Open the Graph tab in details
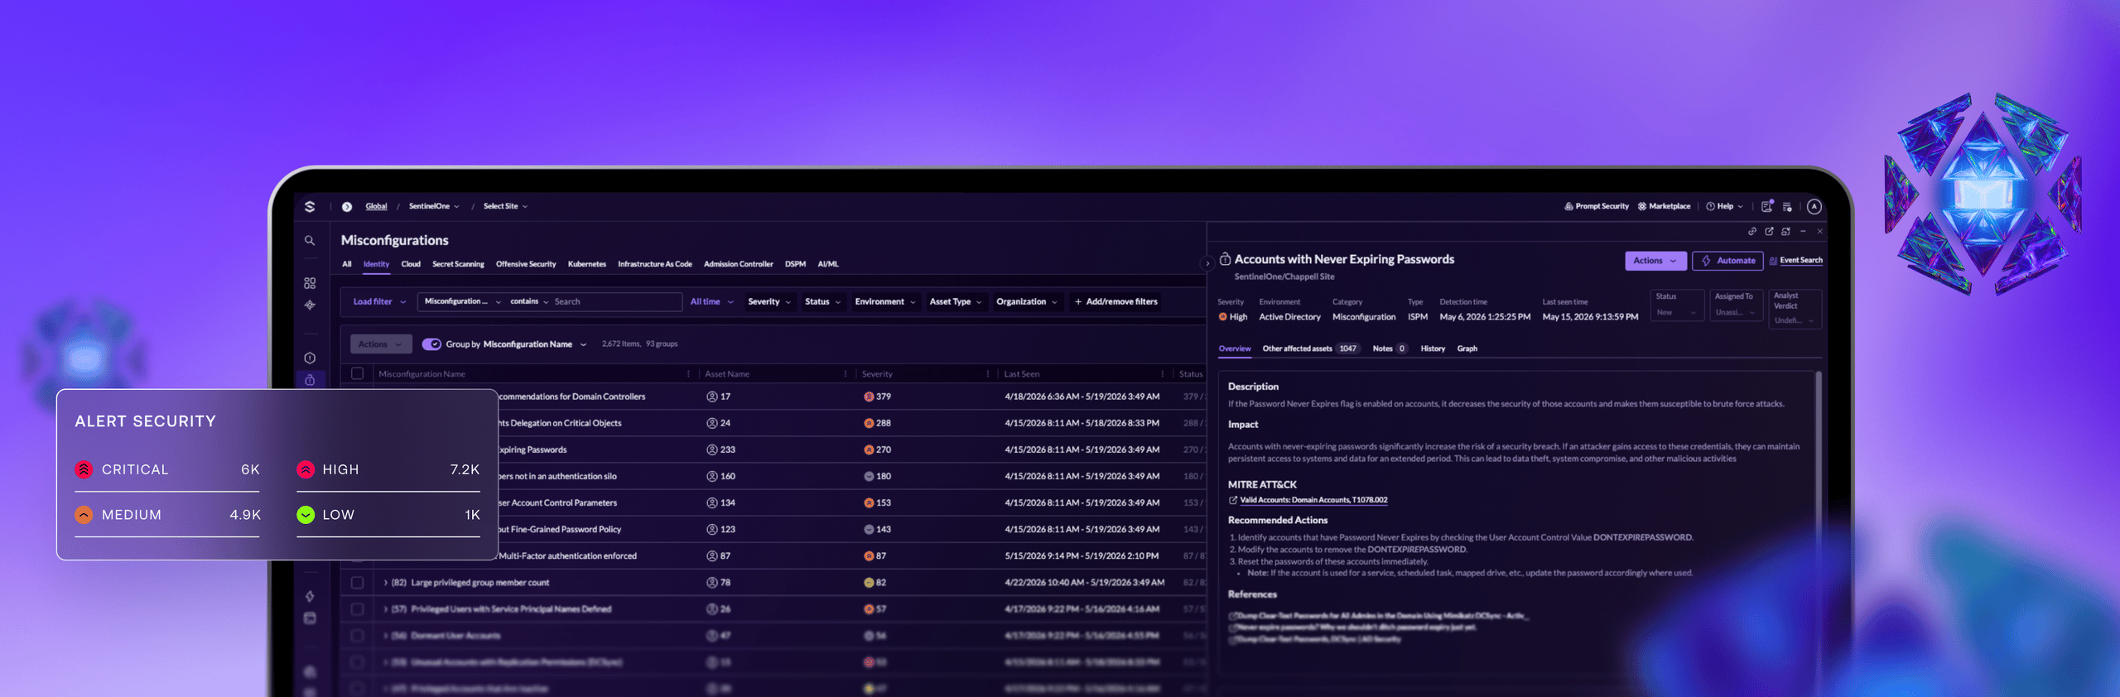The image size is (2120, 697). click(1467, 348)
